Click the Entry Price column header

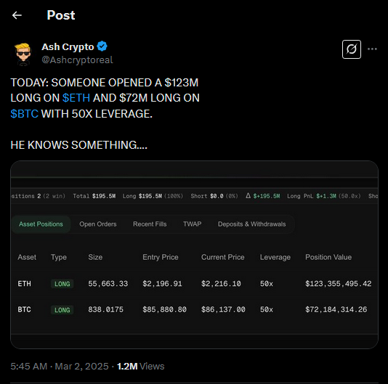(161, 257)
